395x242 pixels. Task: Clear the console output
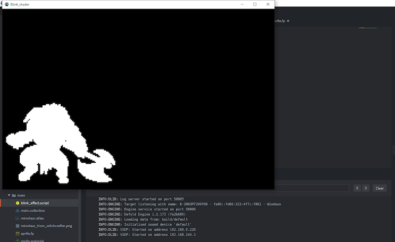tap(380, 188)
